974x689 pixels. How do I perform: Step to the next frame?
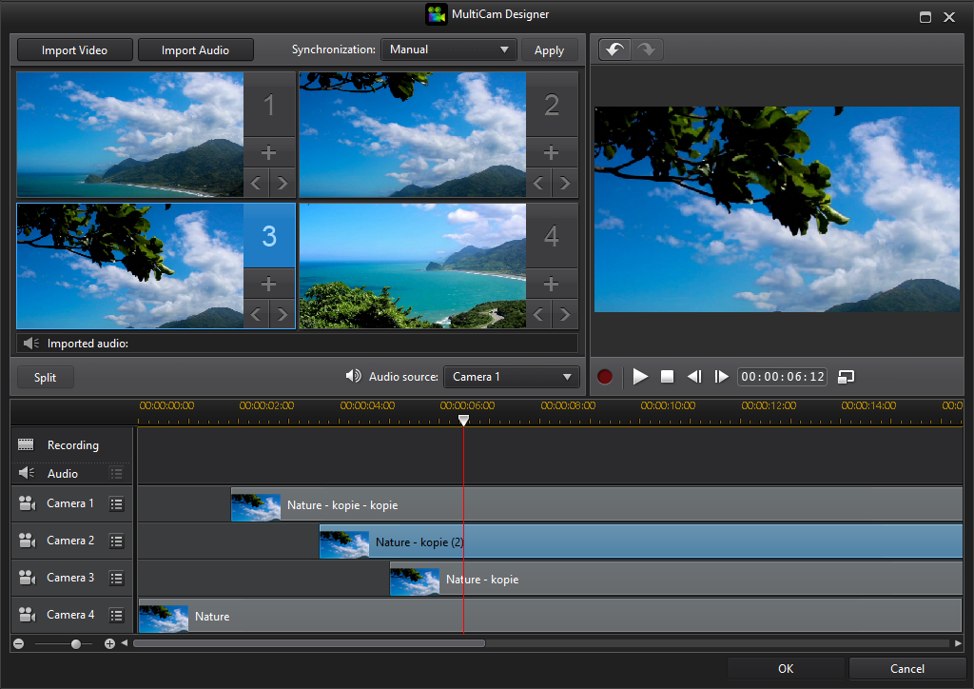pos(721,377)
